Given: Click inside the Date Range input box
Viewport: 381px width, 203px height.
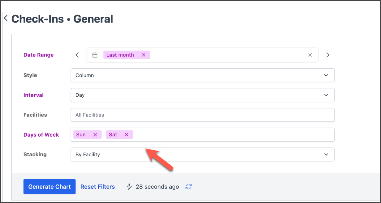Looking at the screenshot, I should click(x=229, y=55).
